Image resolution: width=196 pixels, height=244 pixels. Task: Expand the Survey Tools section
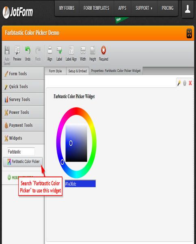[23, 100]
